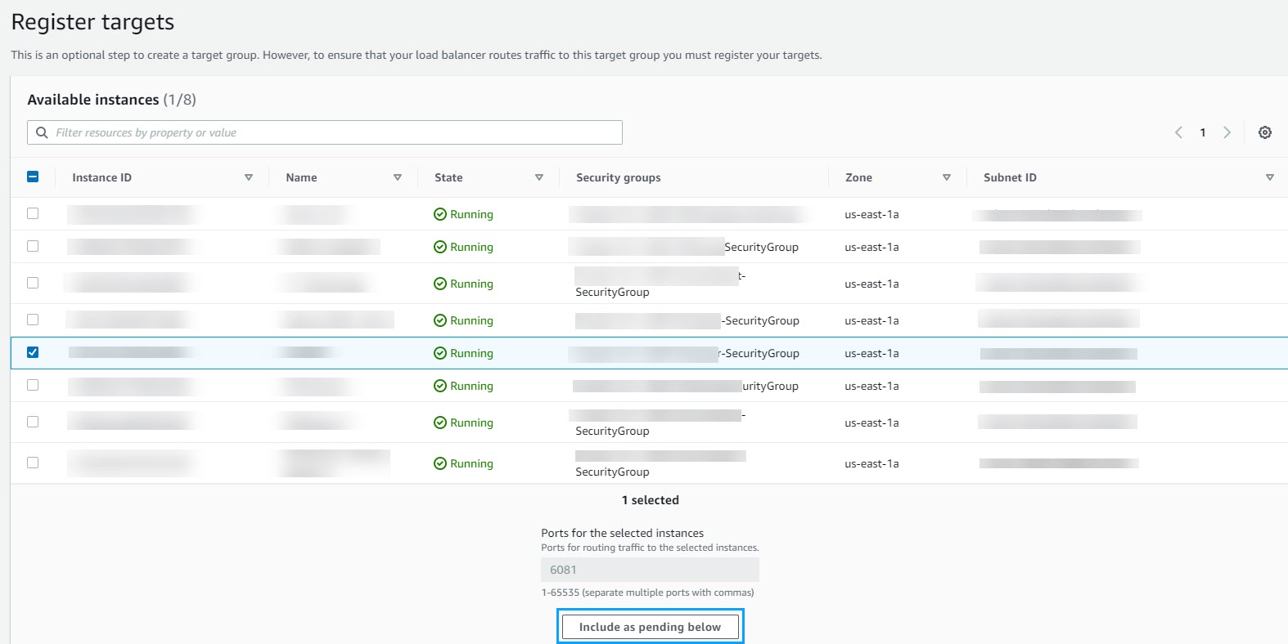Sort by Instance ID column arrow
Viewport: 1288px width, 644px height.
pos(249,177)
